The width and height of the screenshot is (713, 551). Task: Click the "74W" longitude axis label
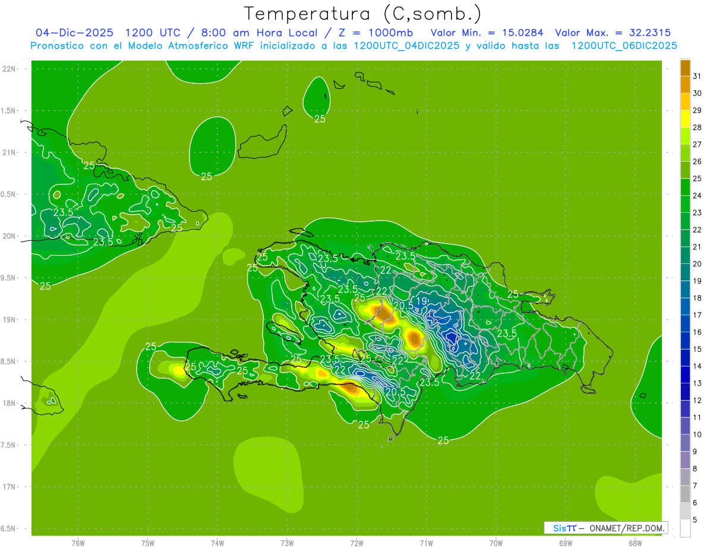click(x=217, y=543)
